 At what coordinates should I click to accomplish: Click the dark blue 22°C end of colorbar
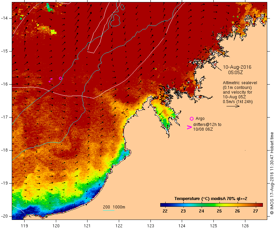163,205
